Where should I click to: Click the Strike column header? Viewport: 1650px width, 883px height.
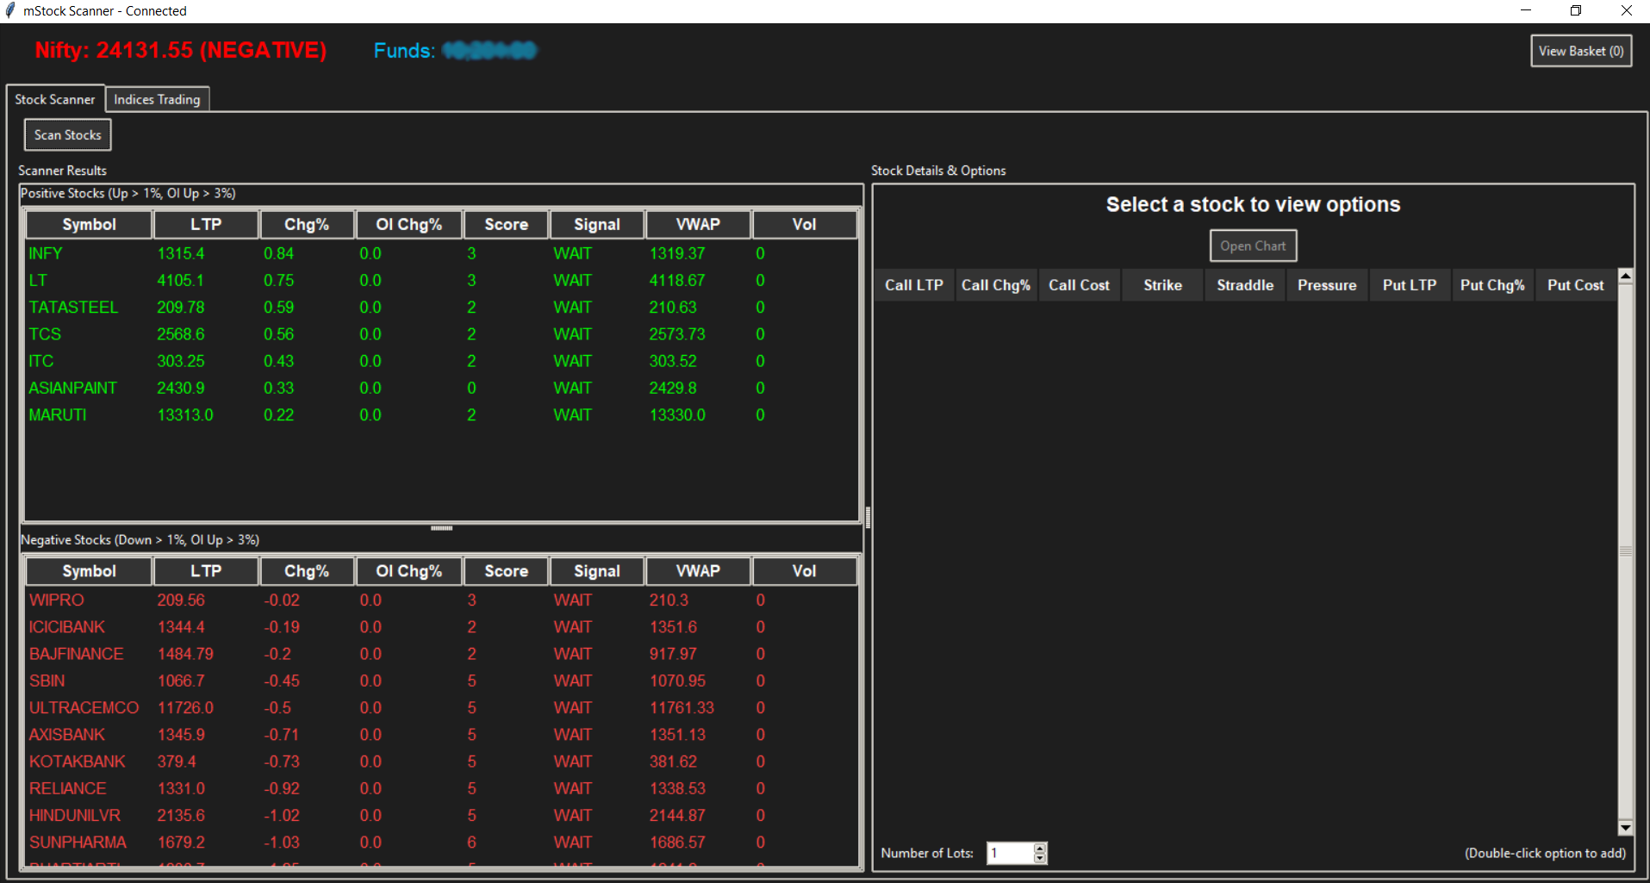point(1162,285)
